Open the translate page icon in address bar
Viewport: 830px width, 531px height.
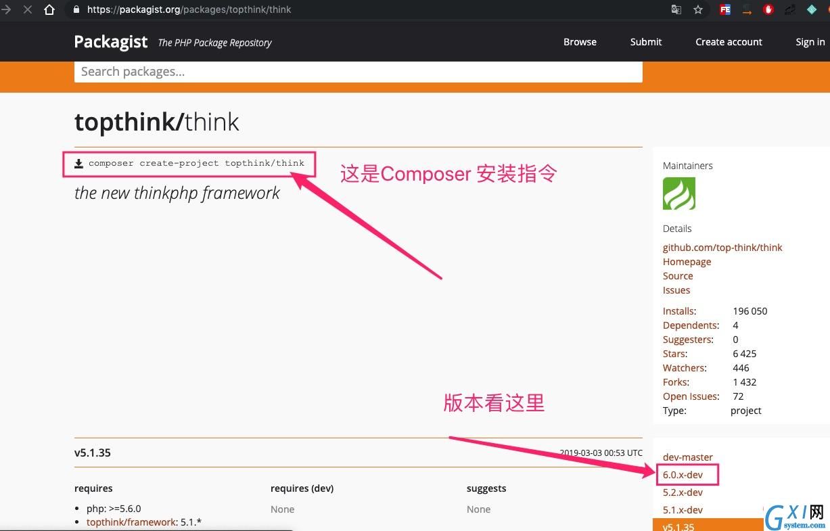(x=676, y=9)
